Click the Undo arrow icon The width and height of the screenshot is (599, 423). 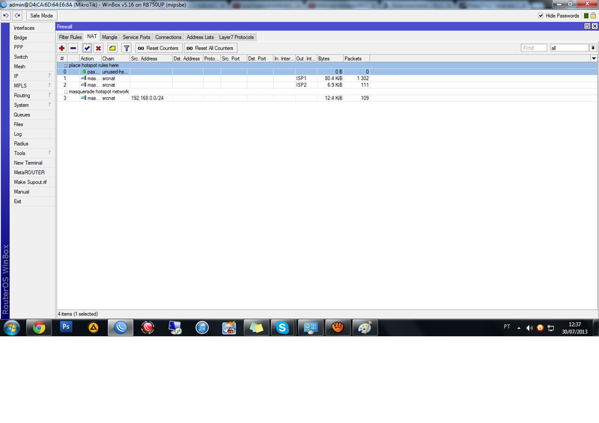pyautogui.click(x=6, y=16)
